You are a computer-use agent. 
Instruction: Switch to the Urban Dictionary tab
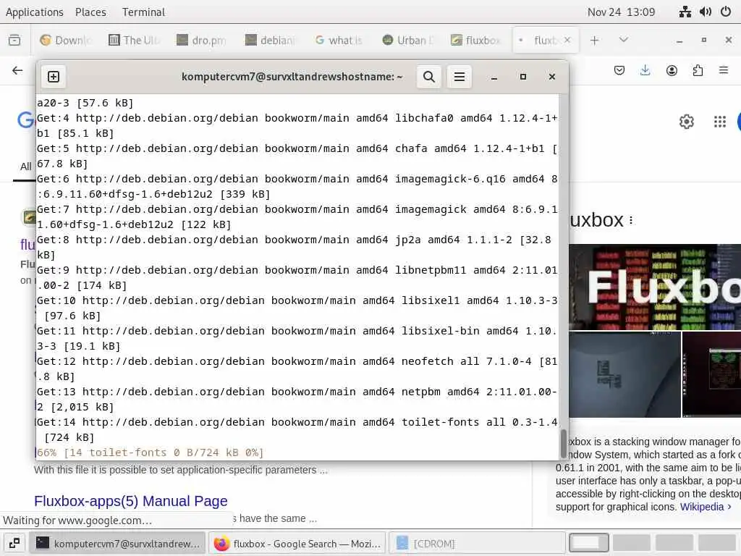(408, 41)
